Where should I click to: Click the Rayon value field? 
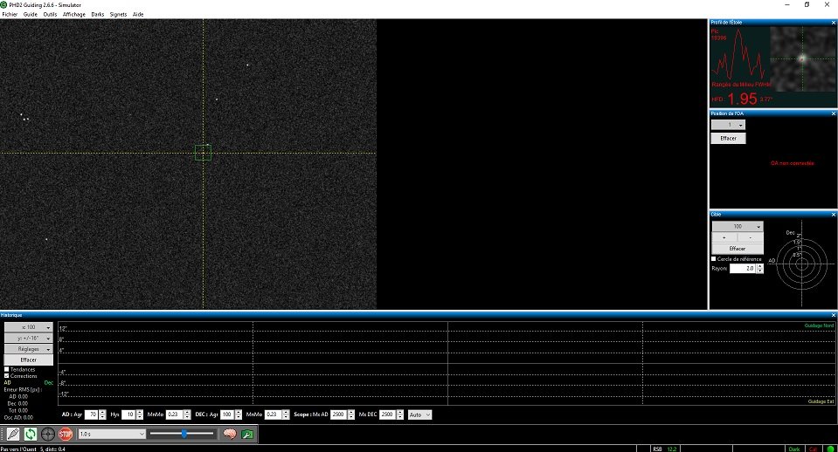tap(743, 269)
